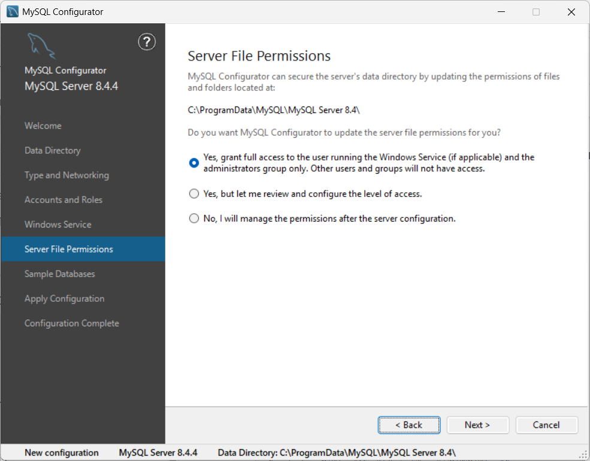Click the question mark help icon
The width and height of the screenshot is (590, 461).
click(147, 42)
